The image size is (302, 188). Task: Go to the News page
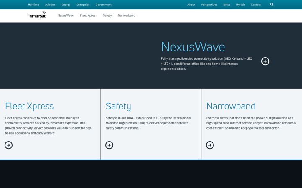[x=226, y=5]
